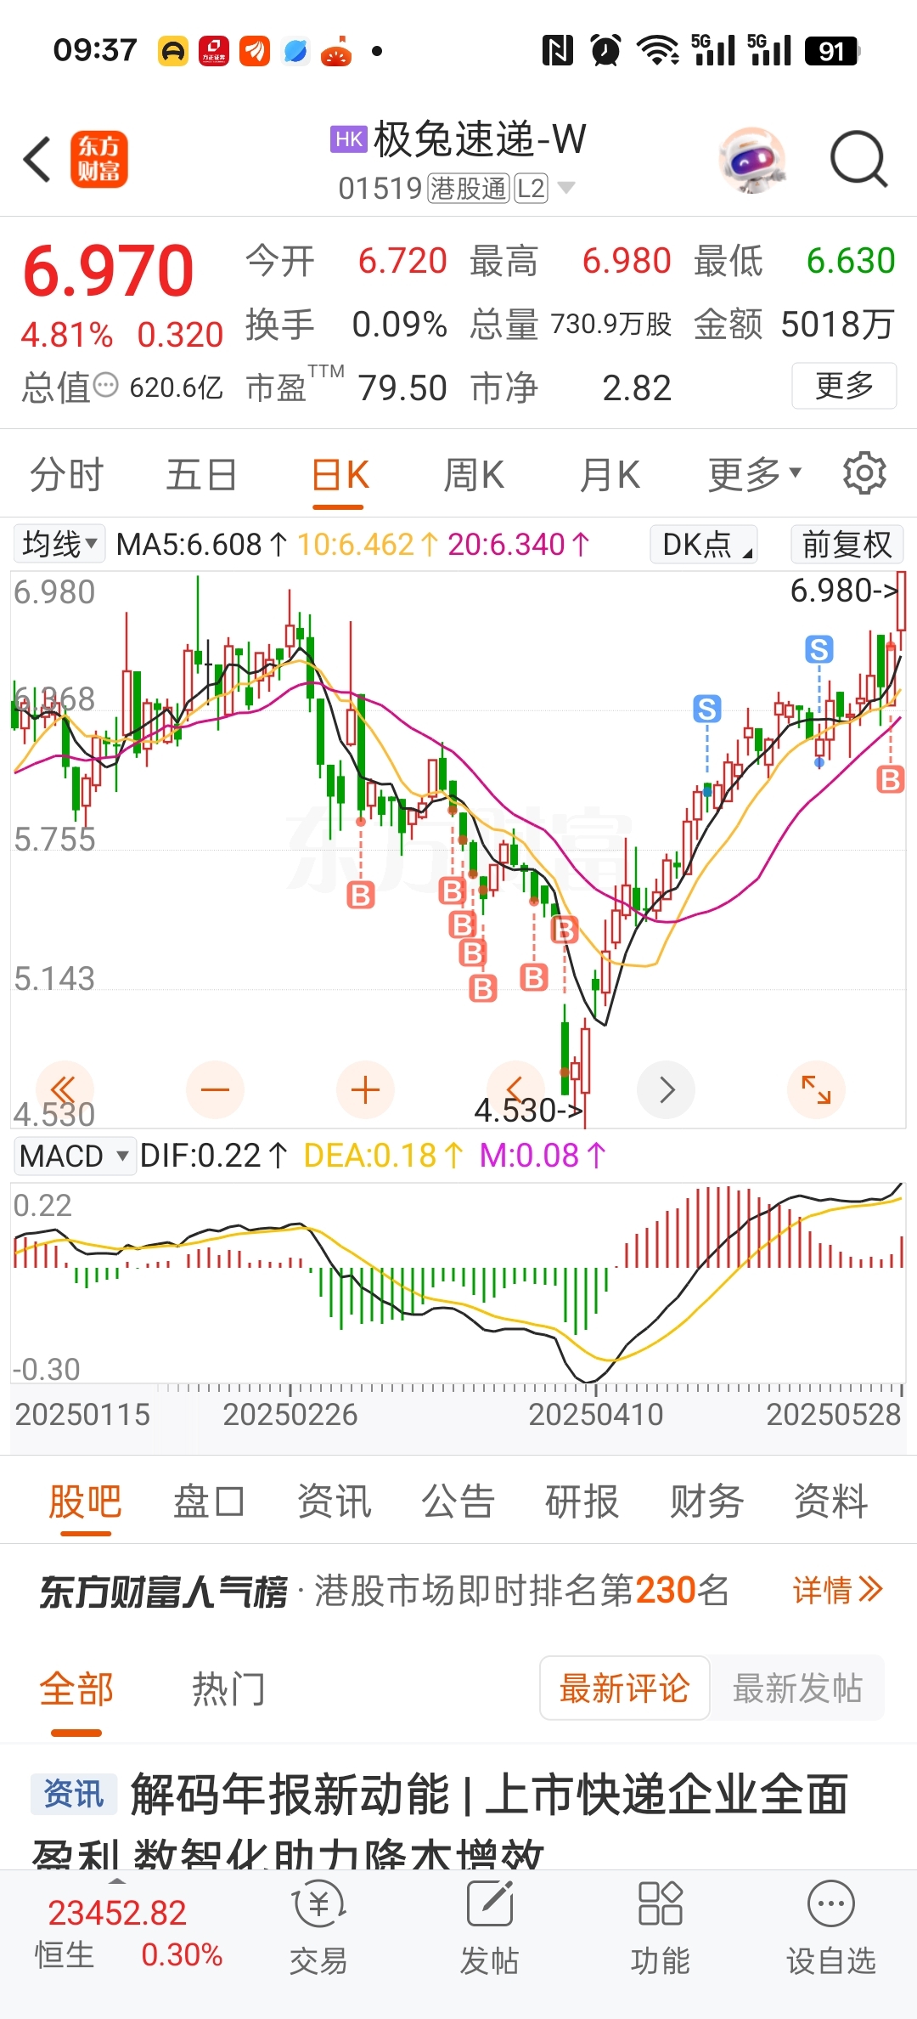This screenshot has height=2019, width=917.
Task: Open the 均线 indicator dropdown
Action: point(59,544)
